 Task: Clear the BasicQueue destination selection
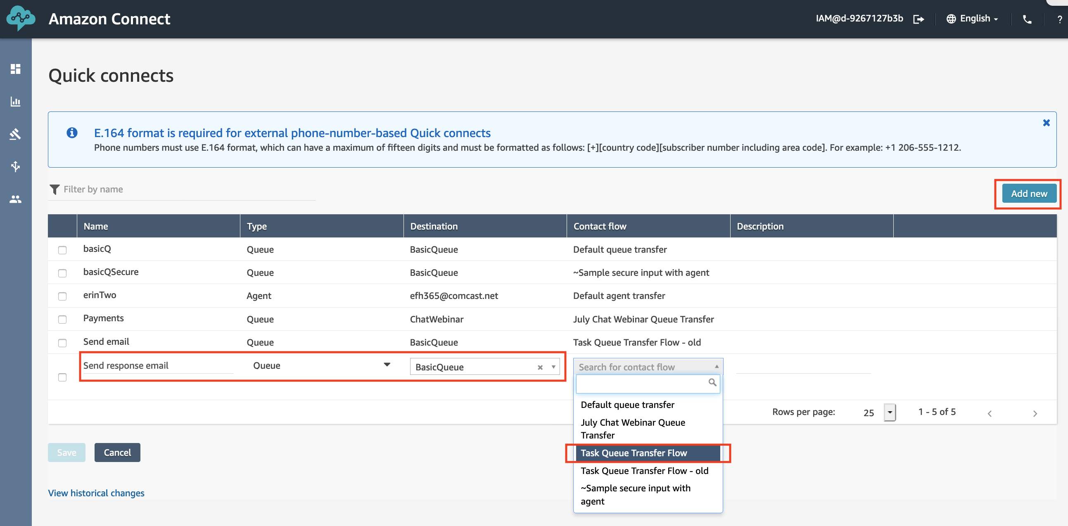pos(540,367)
